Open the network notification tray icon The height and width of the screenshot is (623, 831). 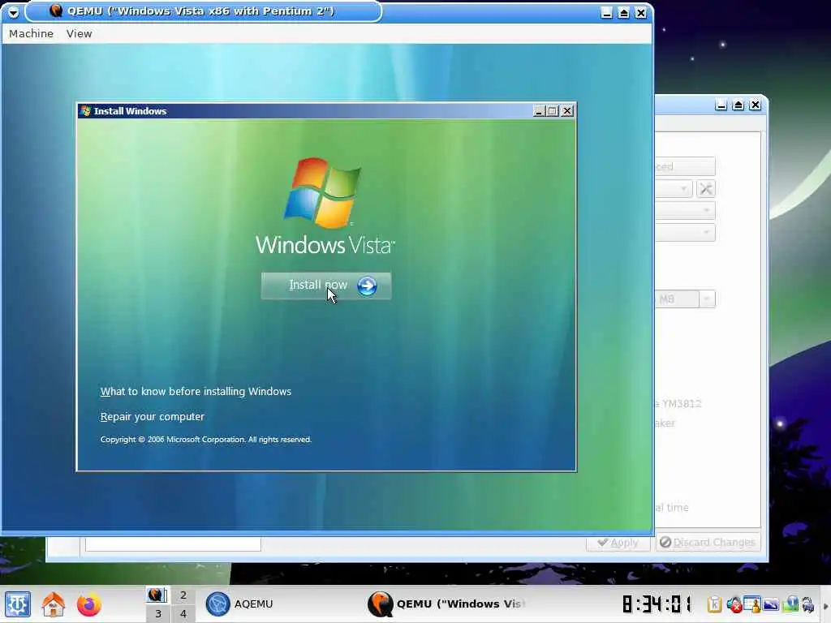[x=790, y=604]
